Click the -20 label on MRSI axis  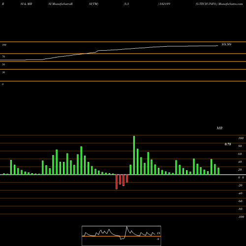tap(240, 185)
